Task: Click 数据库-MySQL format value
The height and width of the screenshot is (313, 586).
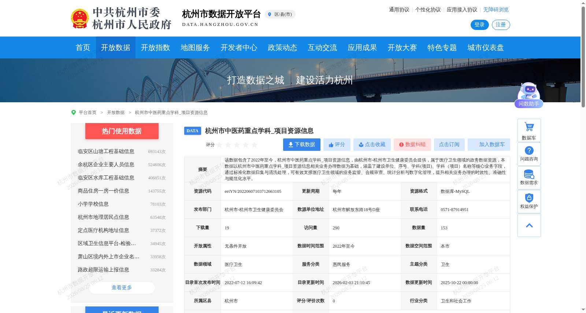Action: tap(455, 191)
